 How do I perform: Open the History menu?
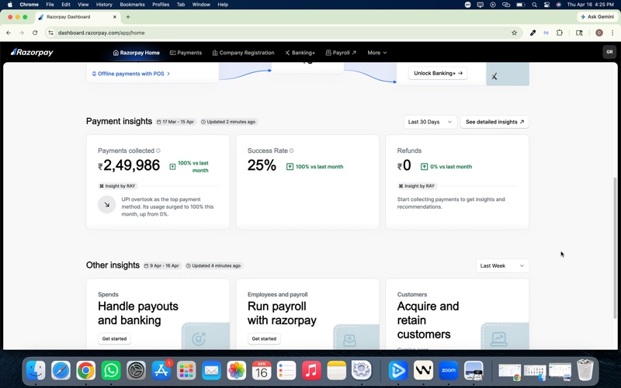point(104,5)
